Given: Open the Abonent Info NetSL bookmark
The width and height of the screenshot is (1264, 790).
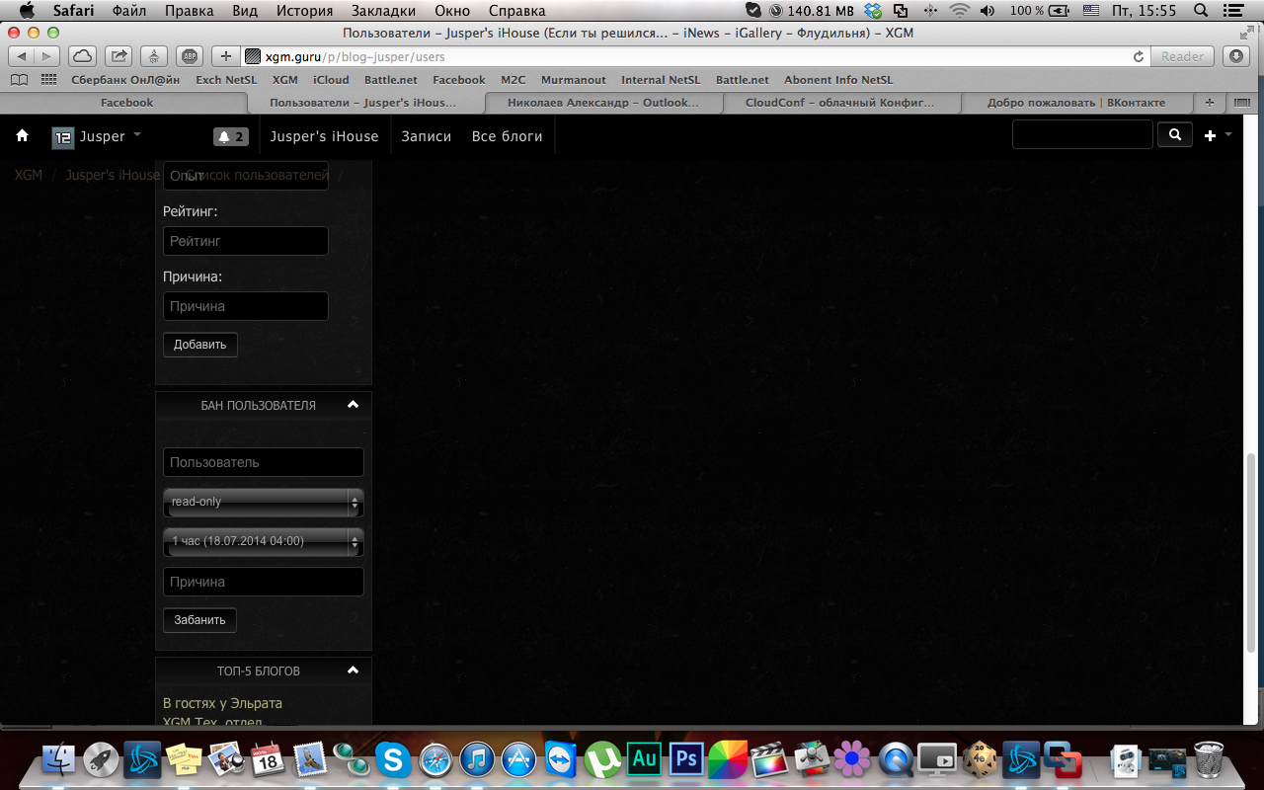Looking at the screenshot, I should 838,80.
